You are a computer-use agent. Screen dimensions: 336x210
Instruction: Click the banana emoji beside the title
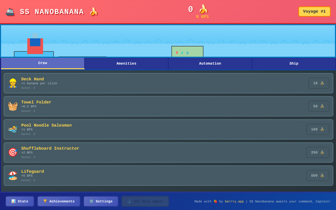pyautogui.click(x=93, y=12)
